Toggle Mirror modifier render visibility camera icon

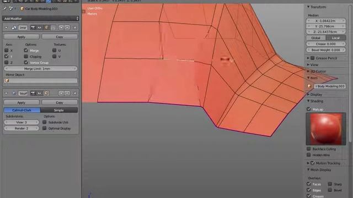(x=33, y=28)
